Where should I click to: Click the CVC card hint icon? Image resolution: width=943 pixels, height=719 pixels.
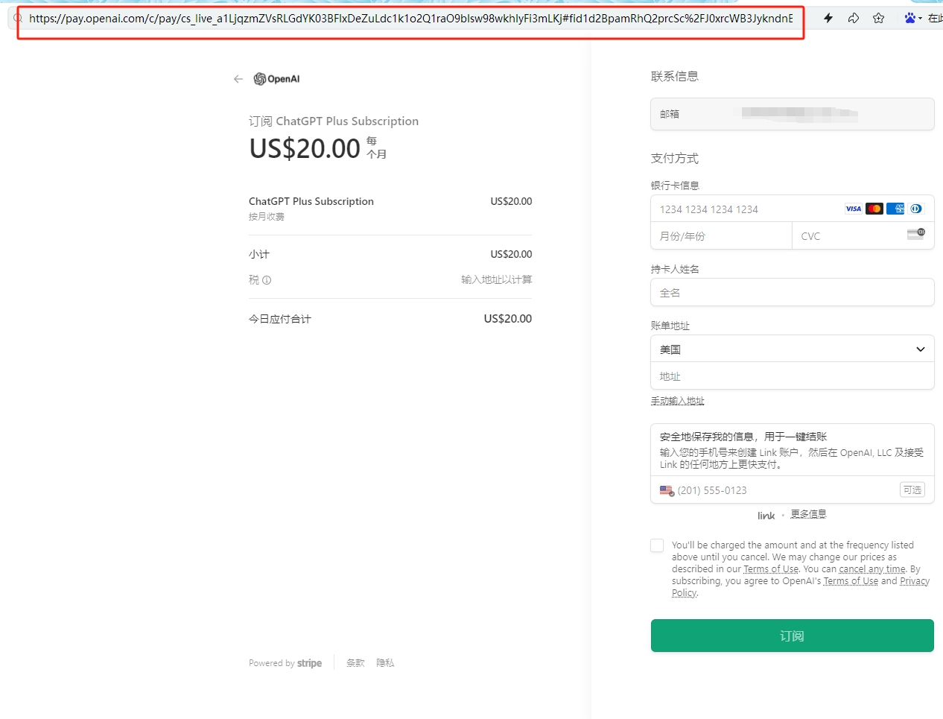point(915,234)
